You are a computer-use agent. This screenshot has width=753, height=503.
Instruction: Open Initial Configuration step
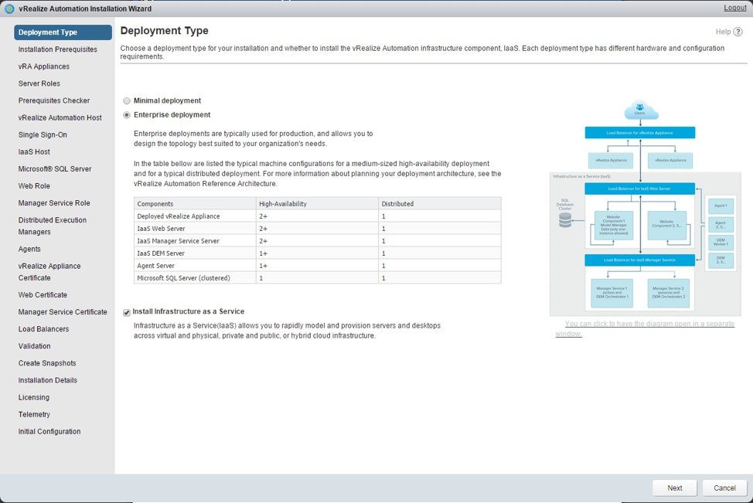49,431
